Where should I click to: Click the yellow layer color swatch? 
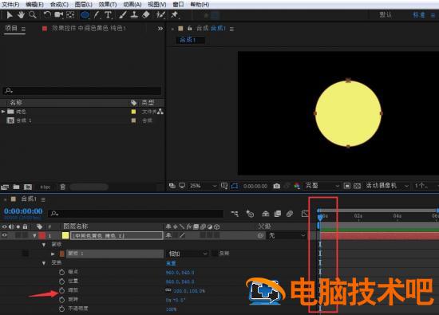point(65,235)
